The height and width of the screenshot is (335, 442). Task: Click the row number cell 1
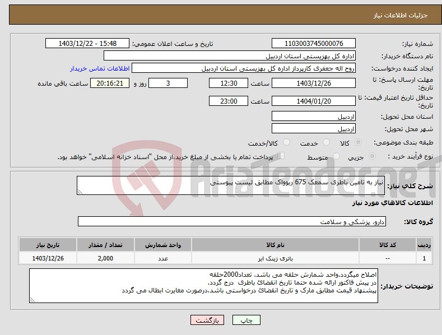click(424, 258)
